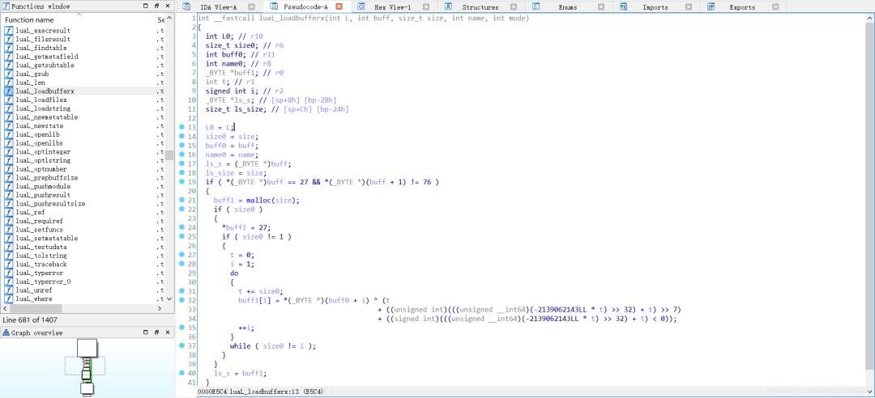Click the Enums tab icon
The image size is (875, 398).
(536, 6)
